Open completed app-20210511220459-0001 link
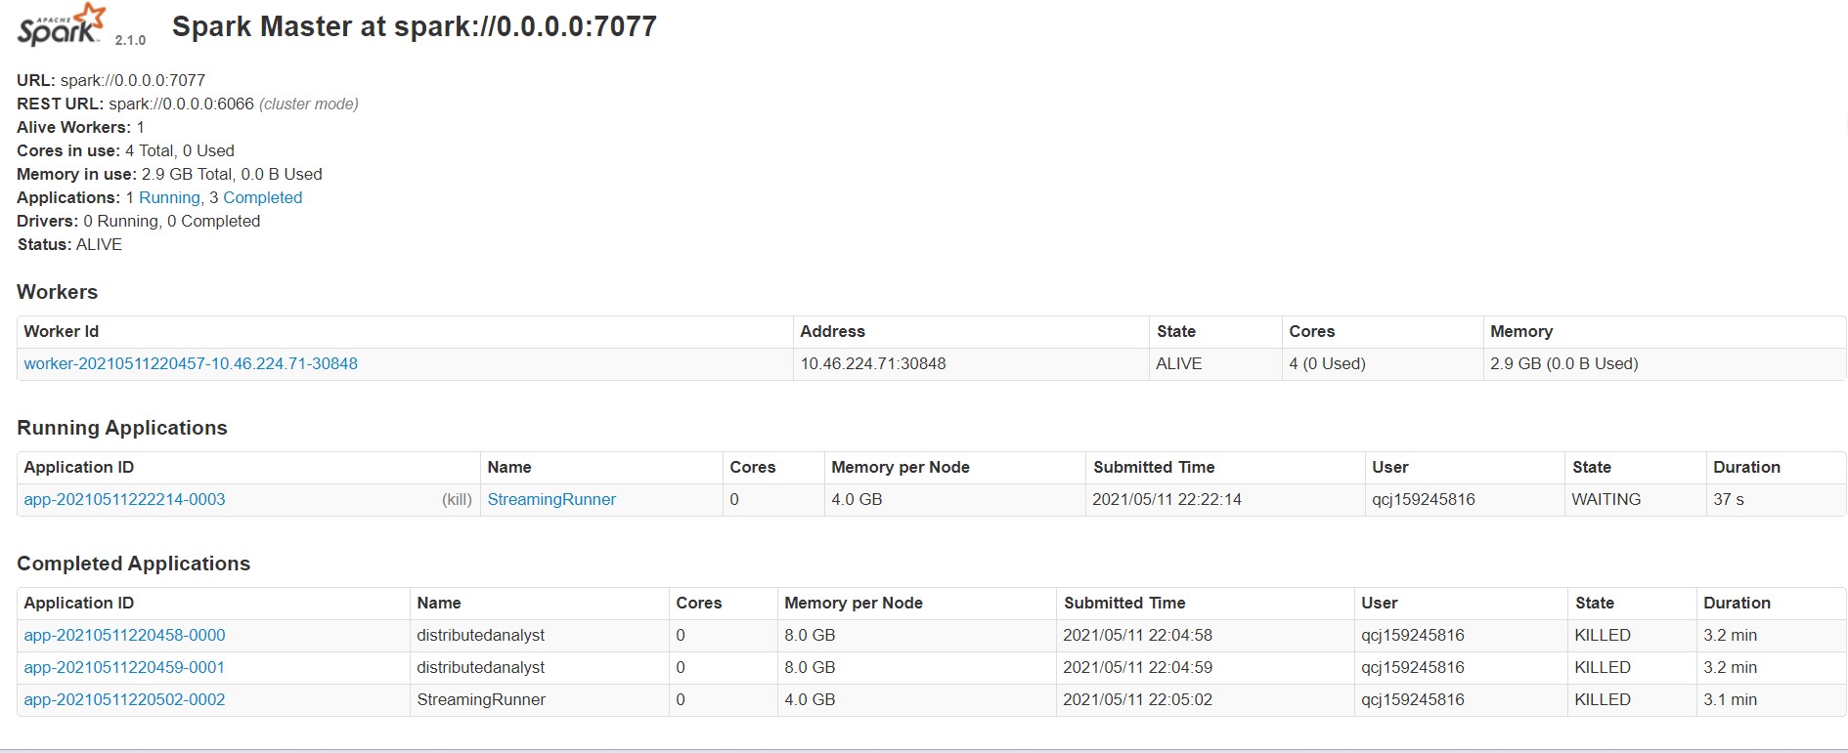Image resolution: width=1848 pixels, height=753 pixels. tap(124, 667)
